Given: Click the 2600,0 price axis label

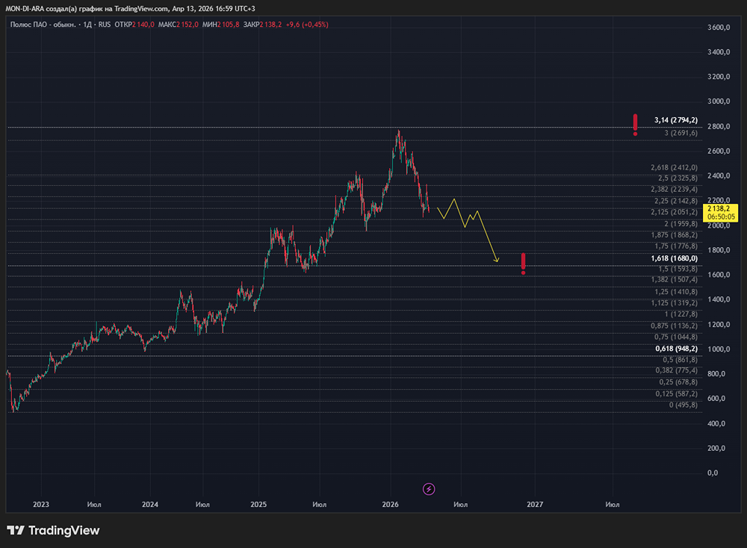Looking at the screenshot, I should [x=719, y=151].
